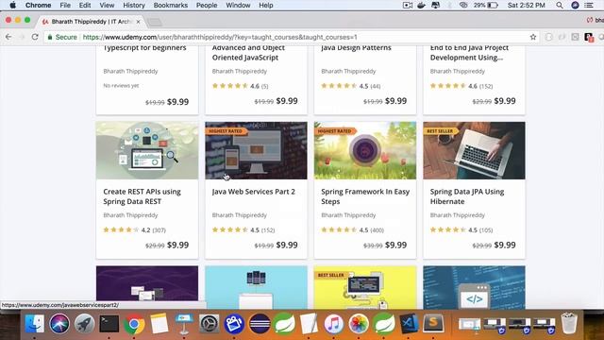Viewport: 604px width, 340px height.
Task: Click the battery status indicator
Action: point(486,5)
